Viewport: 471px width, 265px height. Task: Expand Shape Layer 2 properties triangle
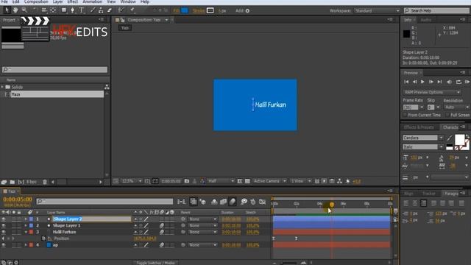(x=26, y=219)
